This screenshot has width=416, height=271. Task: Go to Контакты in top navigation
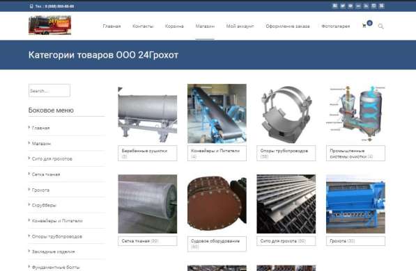coord(143,26)
